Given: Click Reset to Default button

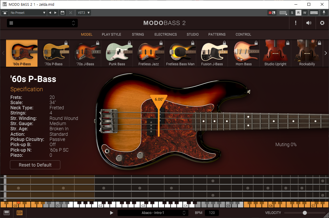Looking at the screenshot, I should click(35, 165).
